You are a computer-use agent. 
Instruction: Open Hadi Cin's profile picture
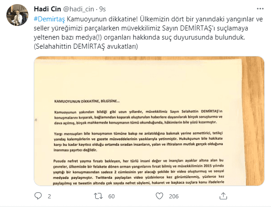[17, 15]
